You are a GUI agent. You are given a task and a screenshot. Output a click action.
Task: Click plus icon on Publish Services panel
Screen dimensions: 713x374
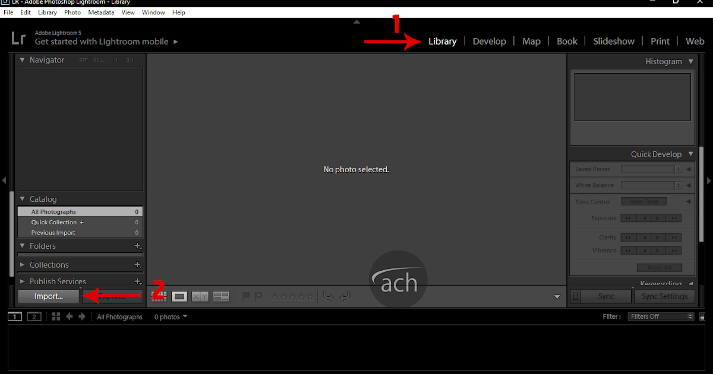click(137, 281)
